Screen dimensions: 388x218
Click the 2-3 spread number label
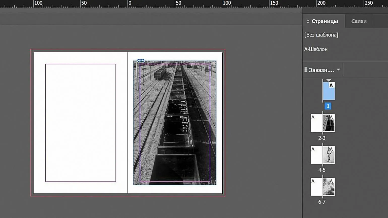(322, 138)
